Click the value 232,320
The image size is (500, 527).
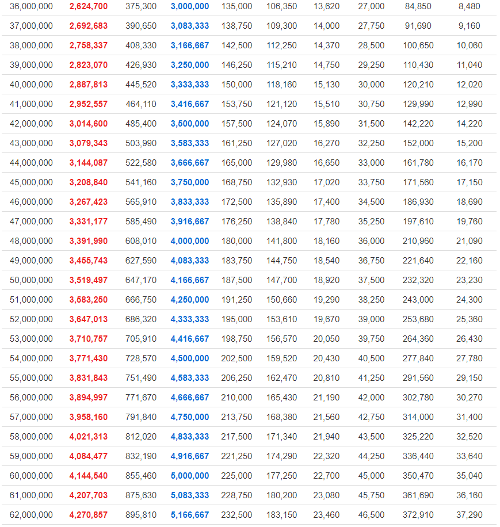tap(418, 280)
